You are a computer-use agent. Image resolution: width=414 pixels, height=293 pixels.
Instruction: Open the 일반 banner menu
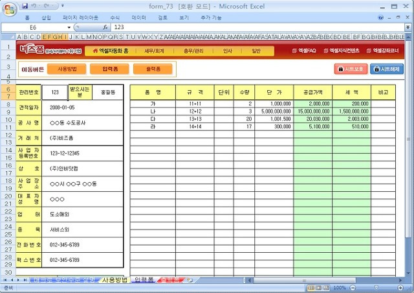(x=256, y=51)
